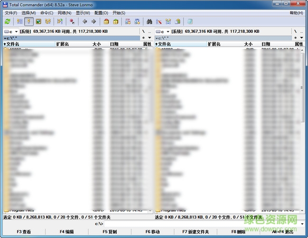Click the Unpack files toolbar icon
This screenshot has height=238, width=308.
coord(115,21)
